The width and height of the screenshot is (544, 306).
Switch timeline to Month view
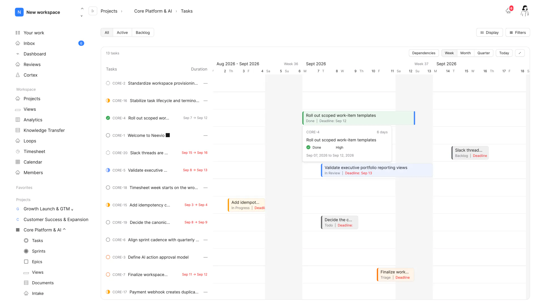(x=465, y=53)
